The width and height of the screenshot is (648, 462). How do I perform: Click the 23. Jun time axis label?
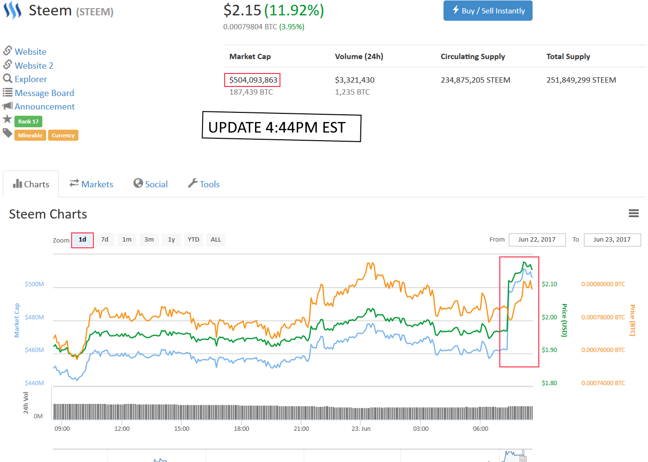tap(361, 428)
